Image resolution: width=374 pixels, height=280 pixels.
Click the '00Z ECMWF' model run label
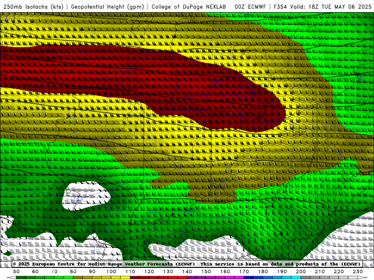[x=250, y=7]
